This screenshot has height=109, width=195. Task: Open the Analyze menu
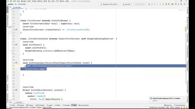tap(34, 1)
